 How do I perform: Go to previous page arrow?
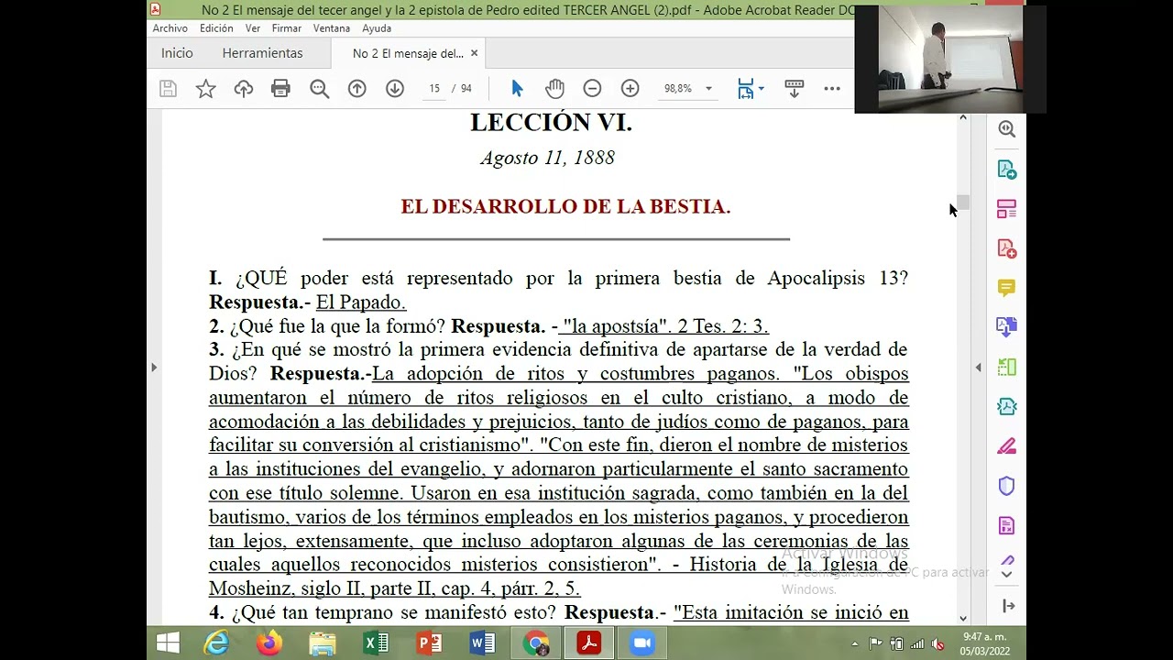357,88
